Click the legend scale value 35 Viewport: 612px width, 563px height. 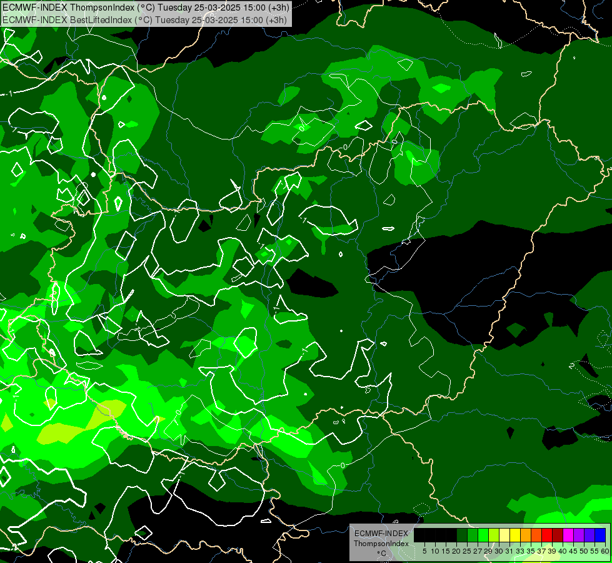531,551
